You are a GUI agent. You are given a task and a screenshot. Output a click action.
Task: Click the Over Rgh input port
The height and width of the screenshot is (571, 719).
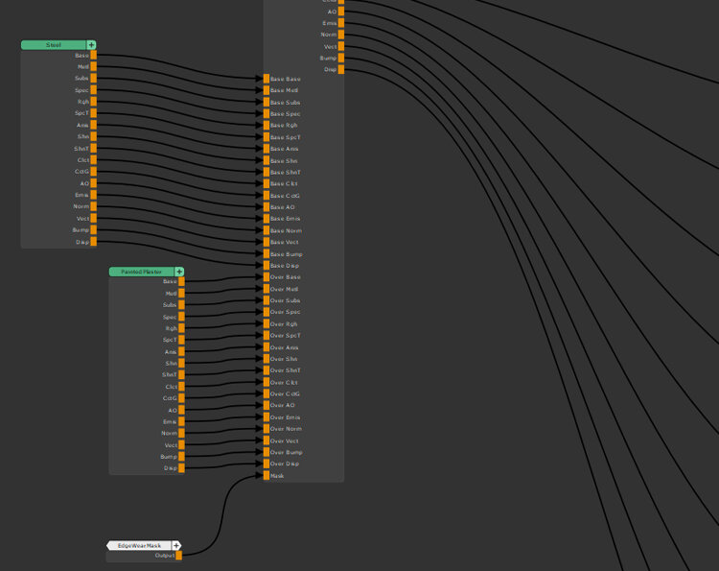(x=267, y=323)
